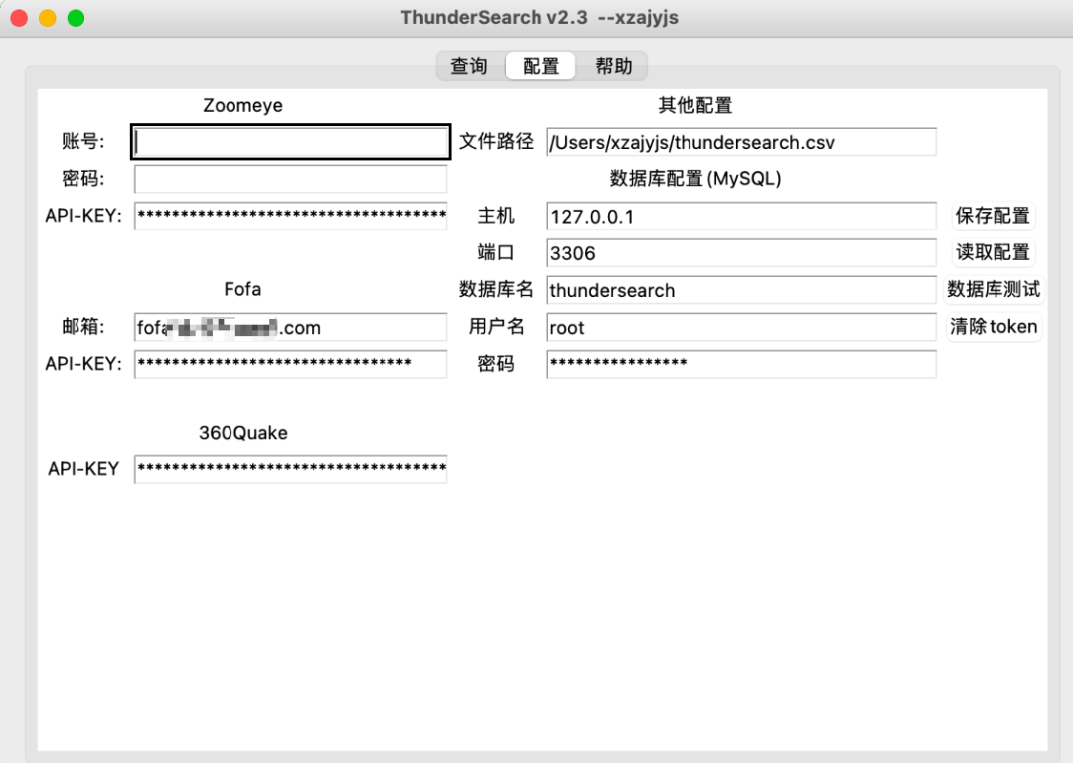The width and height of the screenshot is (1073, 763).
Task: Click the 主机 field showing 127.0.0.1
Action: 741,216
